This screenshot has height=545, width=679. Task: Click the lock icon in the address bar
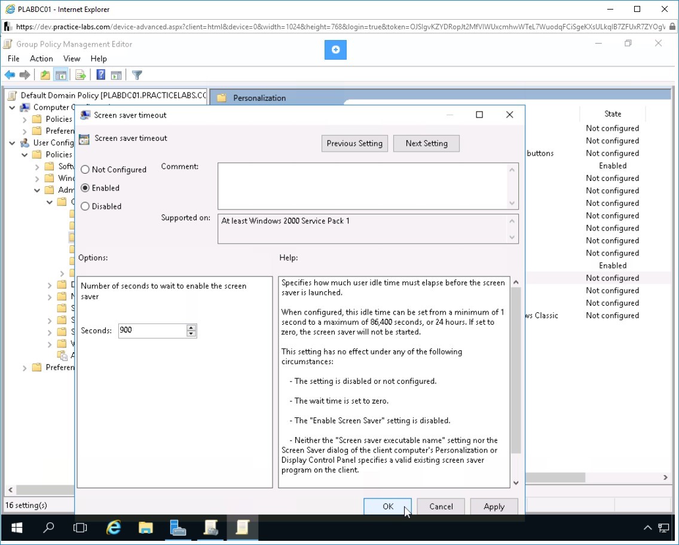click(672, 27)
